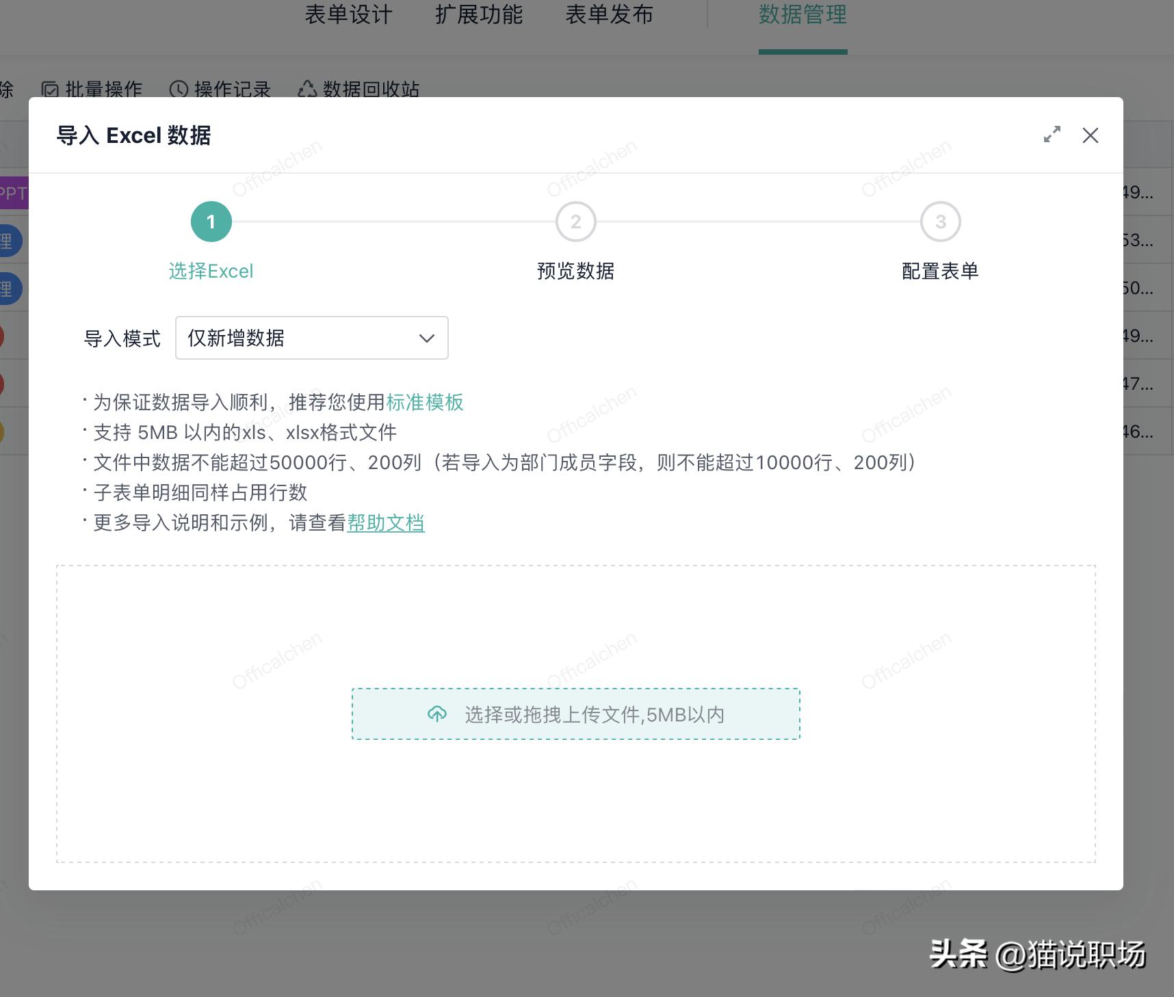
Task: Switch to the 表单设计 tab
Action: coord(348,15)
